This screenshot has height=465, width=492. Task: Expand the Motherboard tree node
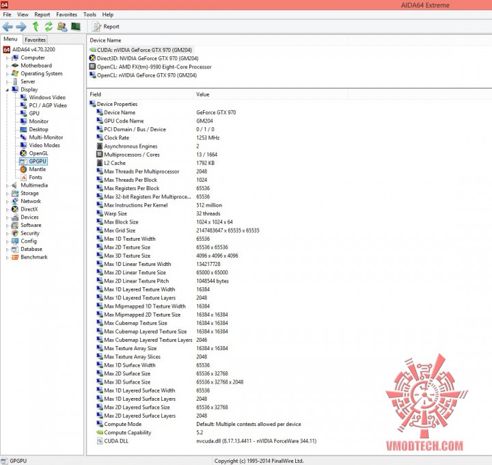(x=7, y=66)
